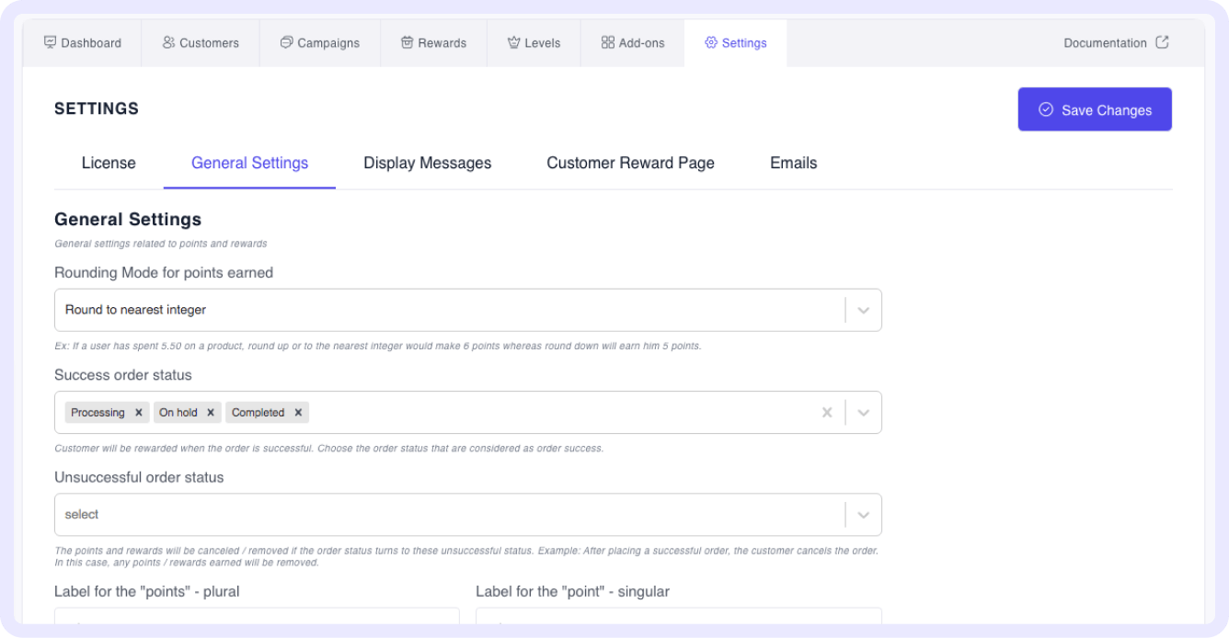Switch to the Display Messages sub-tab

coord(428,164)
